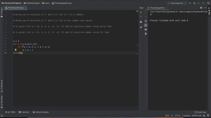211x118 pixels.
Task: Run Practicepython with the top toolbar play icon
Action: point(190,3)
